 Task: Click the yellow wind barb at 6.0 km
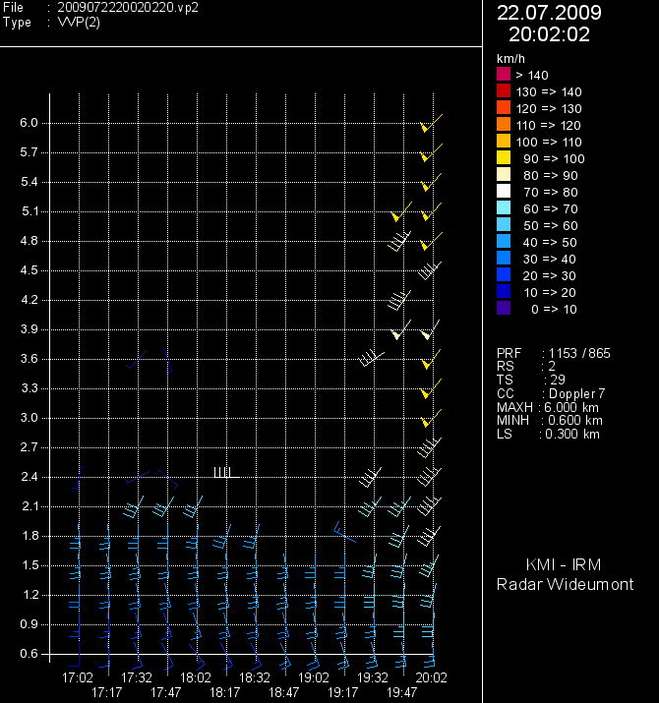tap(429, 124)
